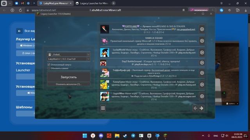Click the LuckyWorld penguin thumbnail
The width and height of the screenshot is (250, 140).
click(105, 52)
